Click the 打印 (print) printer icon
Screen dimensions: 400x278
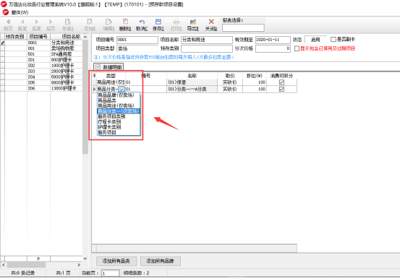[176, 22]
